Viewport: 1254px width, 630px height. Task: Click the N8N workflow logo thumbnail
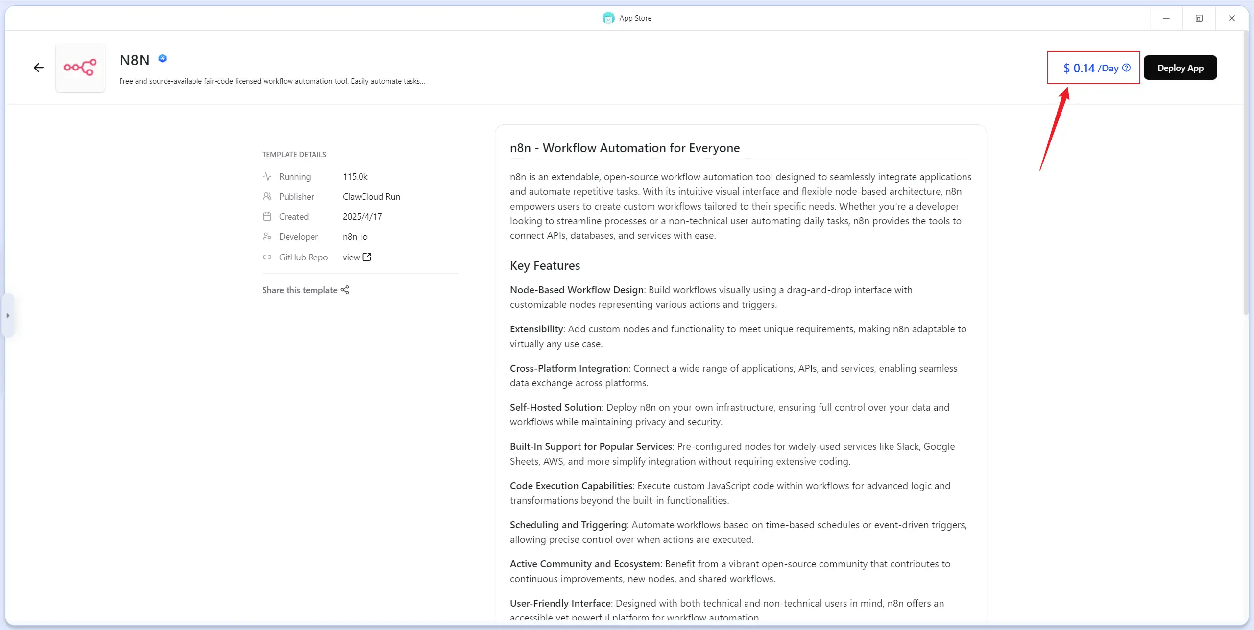click(x=80, y=68)
